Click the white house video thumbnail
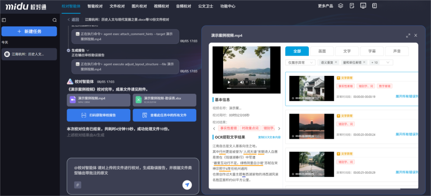 tap(311, 88)
